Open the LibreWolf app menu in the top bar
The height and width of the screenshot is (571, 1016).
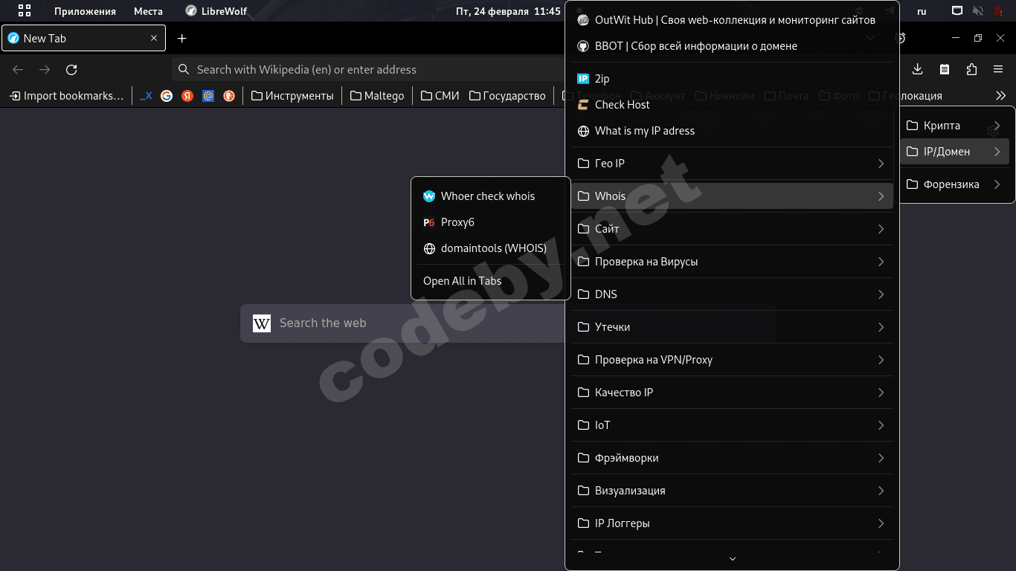click(x=216, y=11)
